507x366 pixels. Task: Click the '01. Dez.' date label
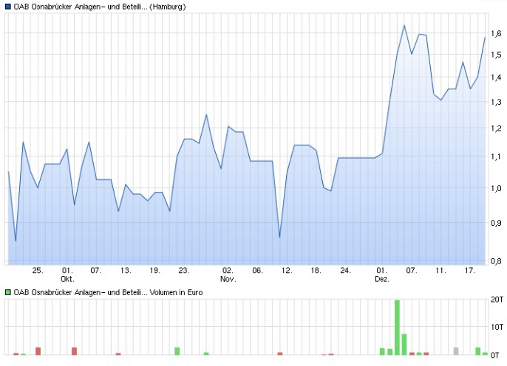(x=382, y=274)
